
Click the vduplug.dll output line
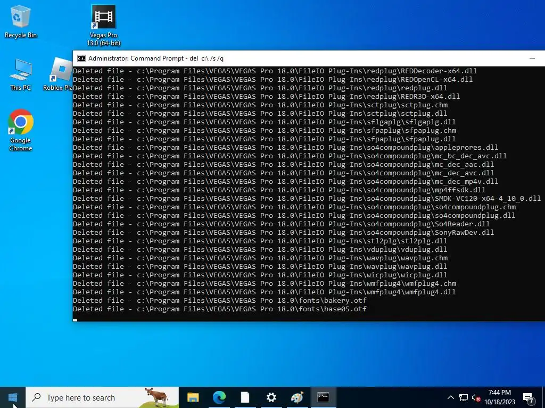(260, 250)
